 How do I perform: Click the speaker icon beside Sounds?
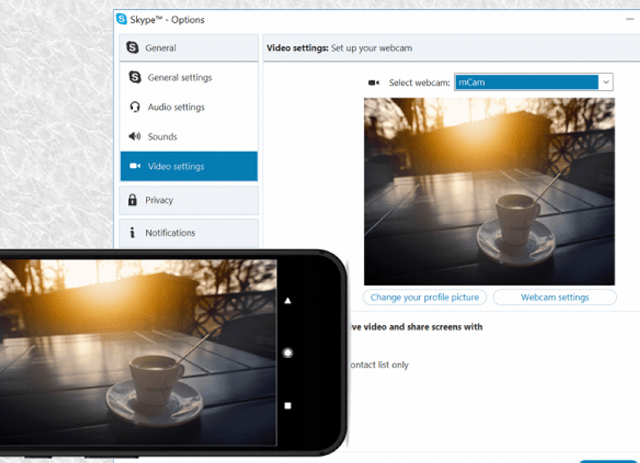tap(135, 136)
